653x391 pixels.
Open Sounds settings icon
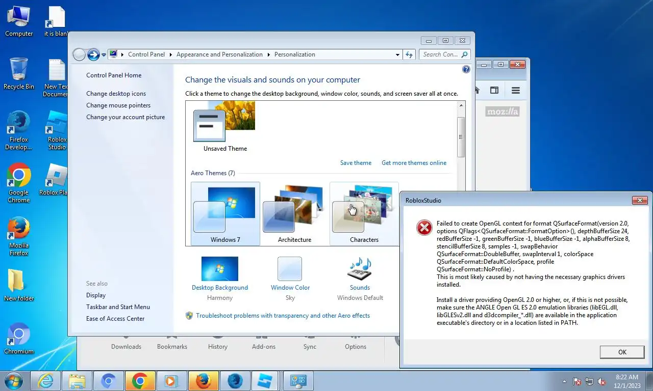pos(360,269)
